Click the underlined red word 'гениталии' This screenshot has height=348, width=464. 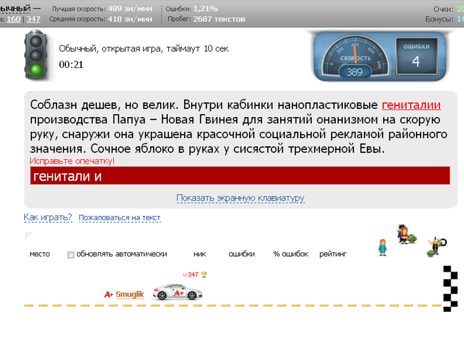tap(411, 105)
